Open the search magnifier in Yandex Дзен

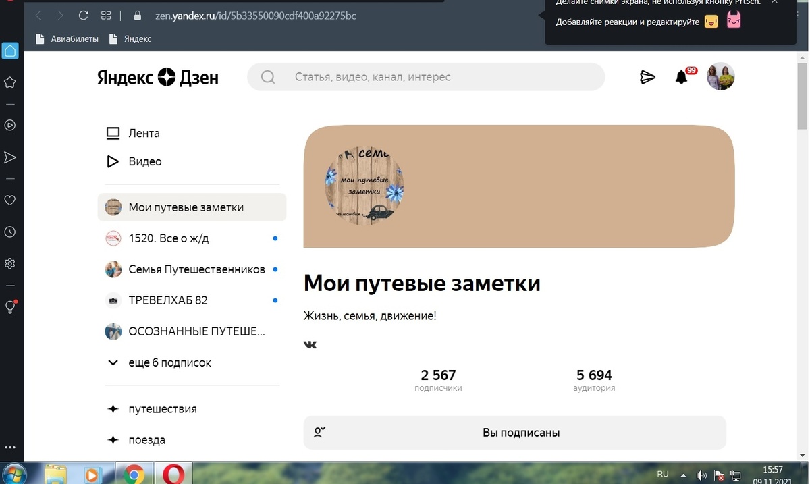click(x=267, y=76)
